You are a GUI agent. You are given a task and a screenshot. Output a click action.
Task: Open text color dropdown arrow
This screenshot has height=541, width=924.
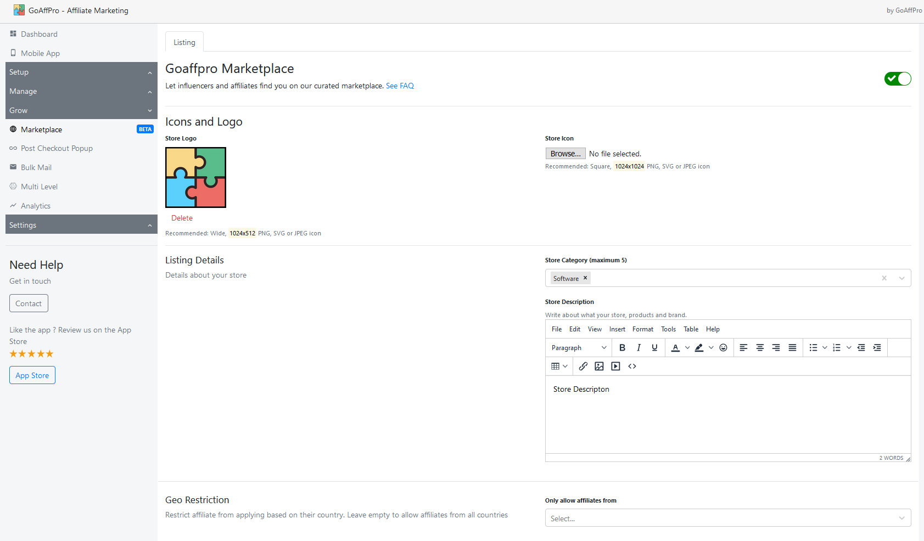pyautogui.click(x=687, y=347)
